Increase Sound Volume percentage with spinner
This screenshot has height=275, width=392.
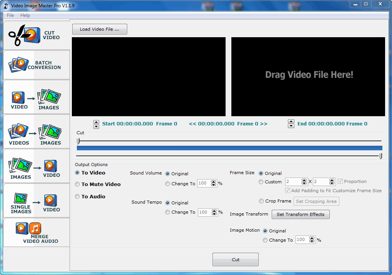pyautogui.click(x=214, y=181)
